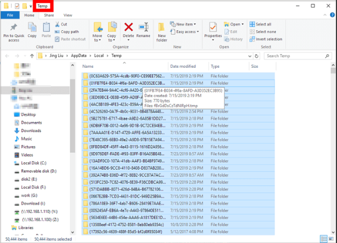Open the File menu tab
The height and width of the screenshot is (243, 337).
click(11, 15)
